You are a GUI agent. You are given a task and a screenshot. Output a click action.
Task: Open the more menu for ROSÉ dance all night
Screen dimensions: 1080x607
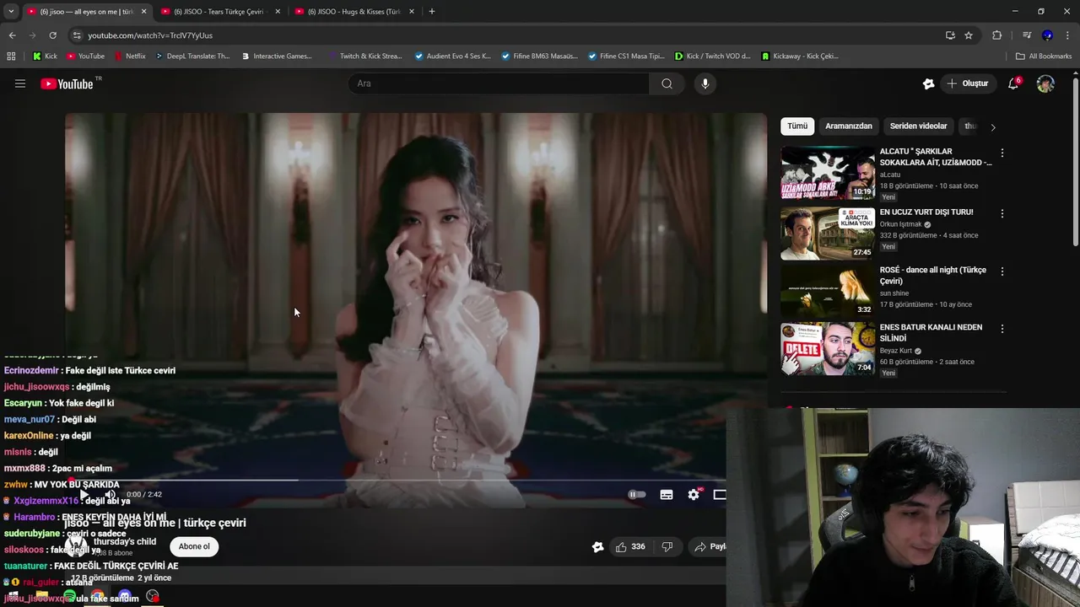[1002, 271]
